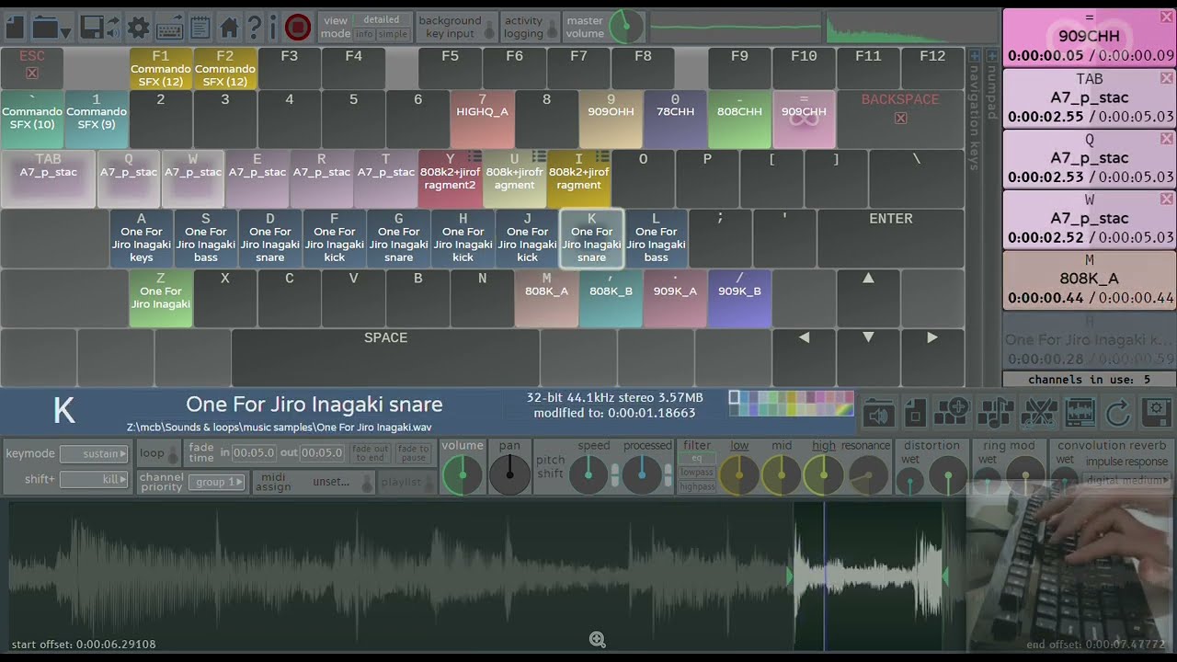Viewport: 1177px width, 662px height.
Task: Open the notepad icon in the toolbar
Action: coord(200,28)
